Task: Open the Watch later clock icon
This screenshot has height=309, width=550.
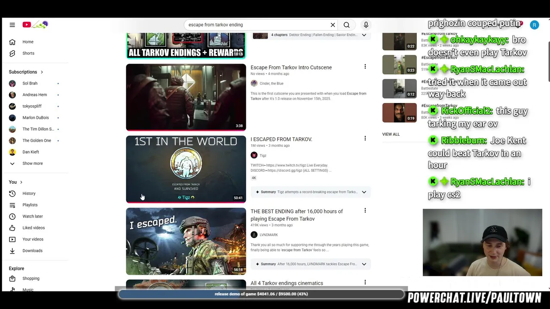Action: [12, 216]
